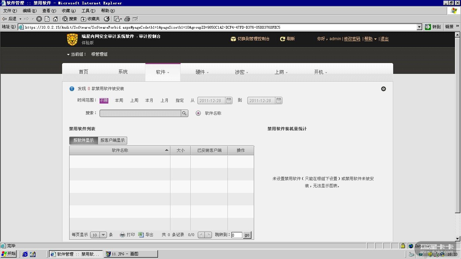Click the search magnifier icon
461x259 pixels.
click(x=184, y=113)
